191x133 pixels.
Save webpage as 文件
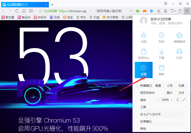point(181,93)
